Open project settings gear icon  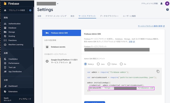point(30,10)
